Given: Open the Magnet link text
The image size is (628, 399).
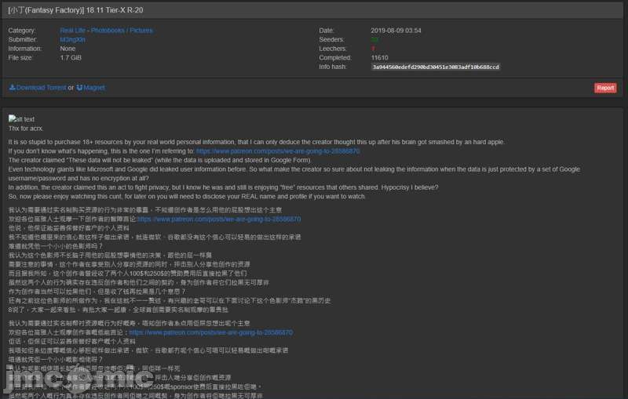Looking at the screenshot, I should (x=93, y=88).
